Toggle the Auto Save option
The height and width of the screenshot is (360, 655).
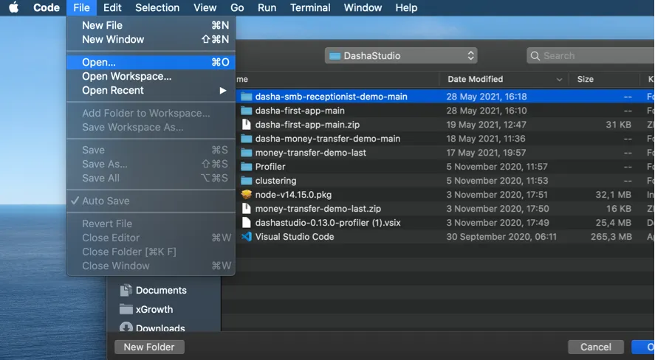151,201
